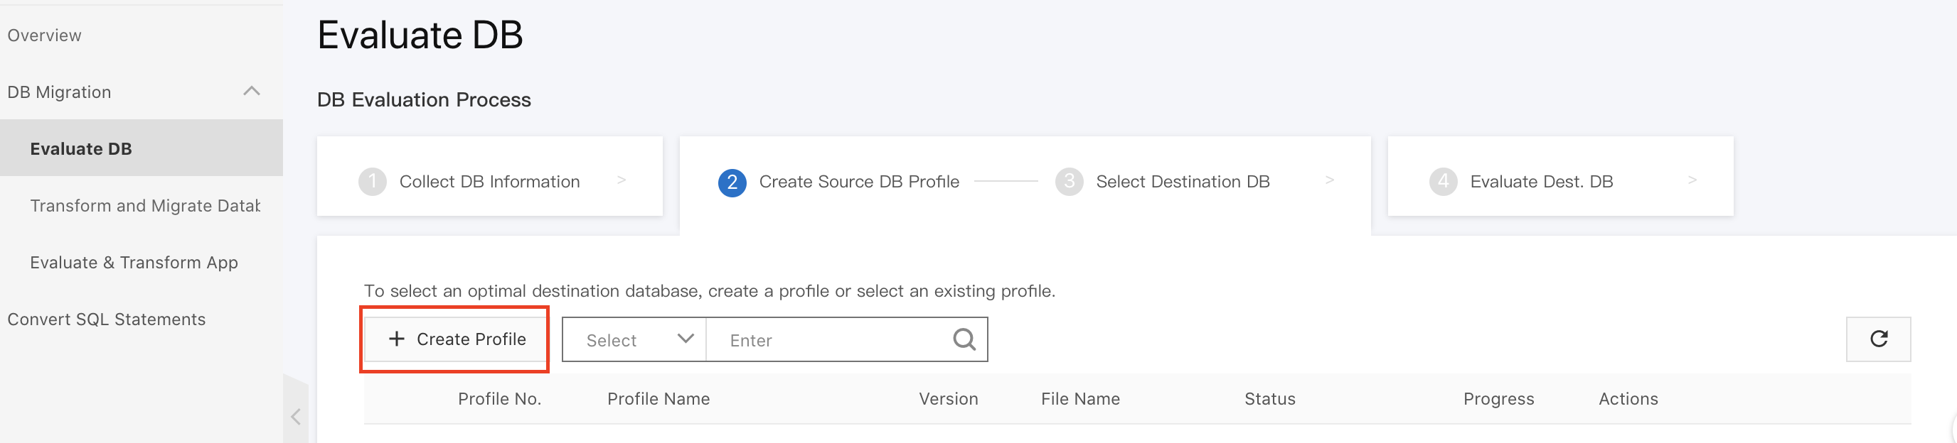Click the Evaluate DB page title
The width and height of the screenshot is (1957, 443).
(420, 35)
